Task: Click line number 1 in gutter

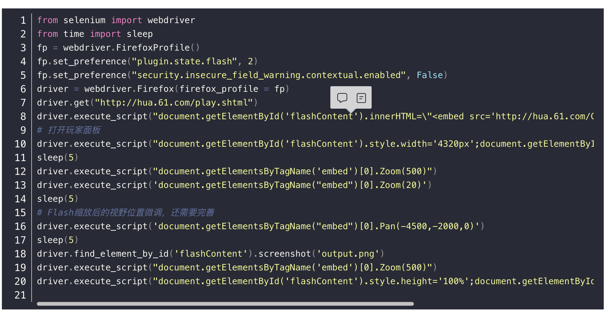Action: coord(23,20)
